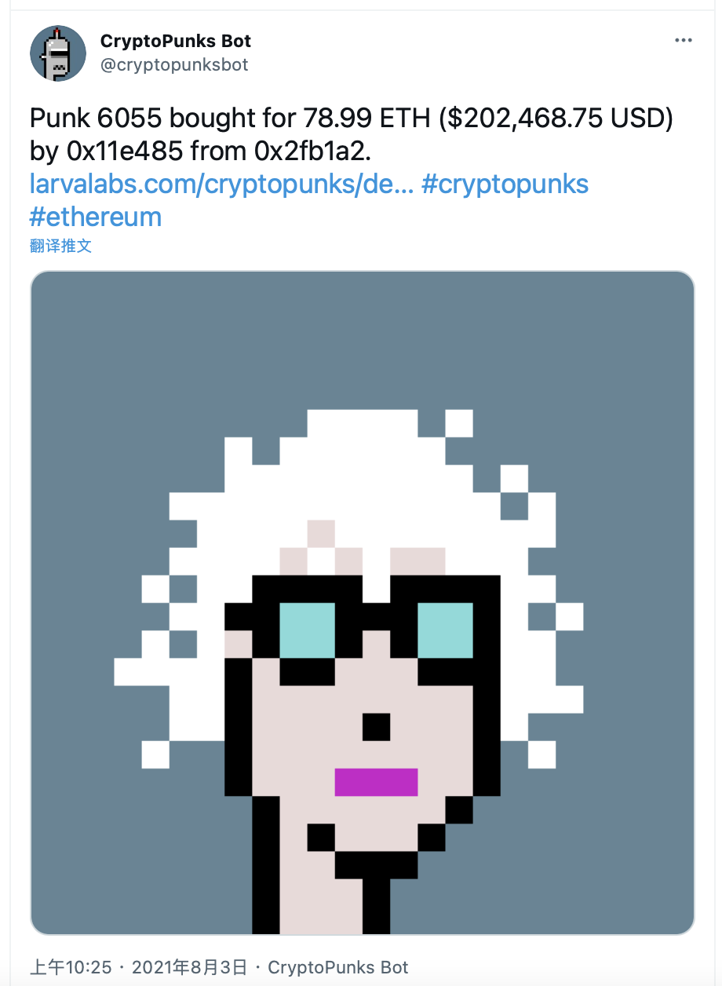Screen dimensions: 722x986
Task: Click the 2021年8月3日 date
Action: tap(190, 967)
